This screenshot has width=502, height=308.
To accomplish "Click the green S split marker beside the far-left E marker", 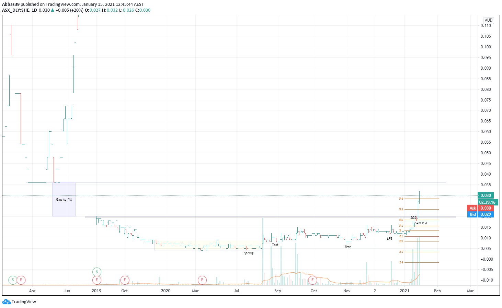I will [13, 280].
